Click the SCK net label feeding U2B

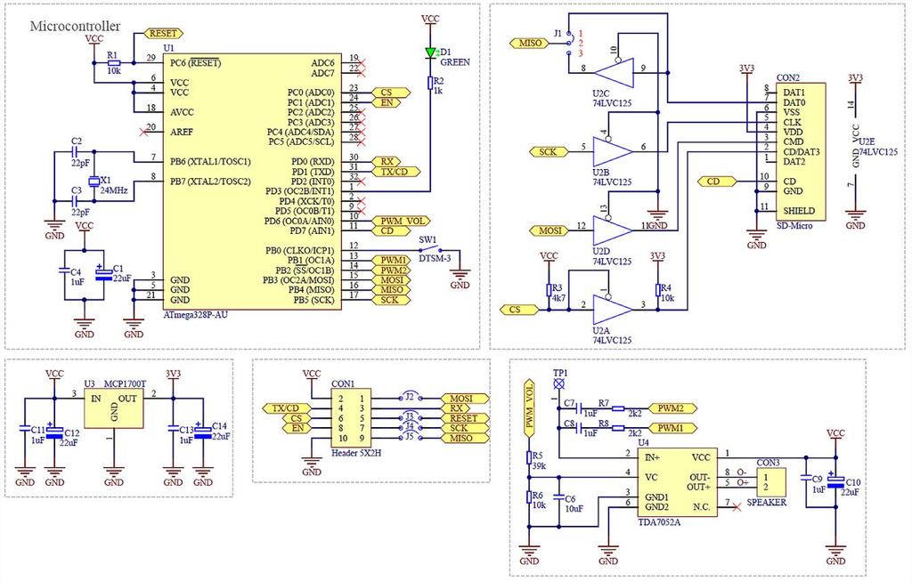click(549, 151)
